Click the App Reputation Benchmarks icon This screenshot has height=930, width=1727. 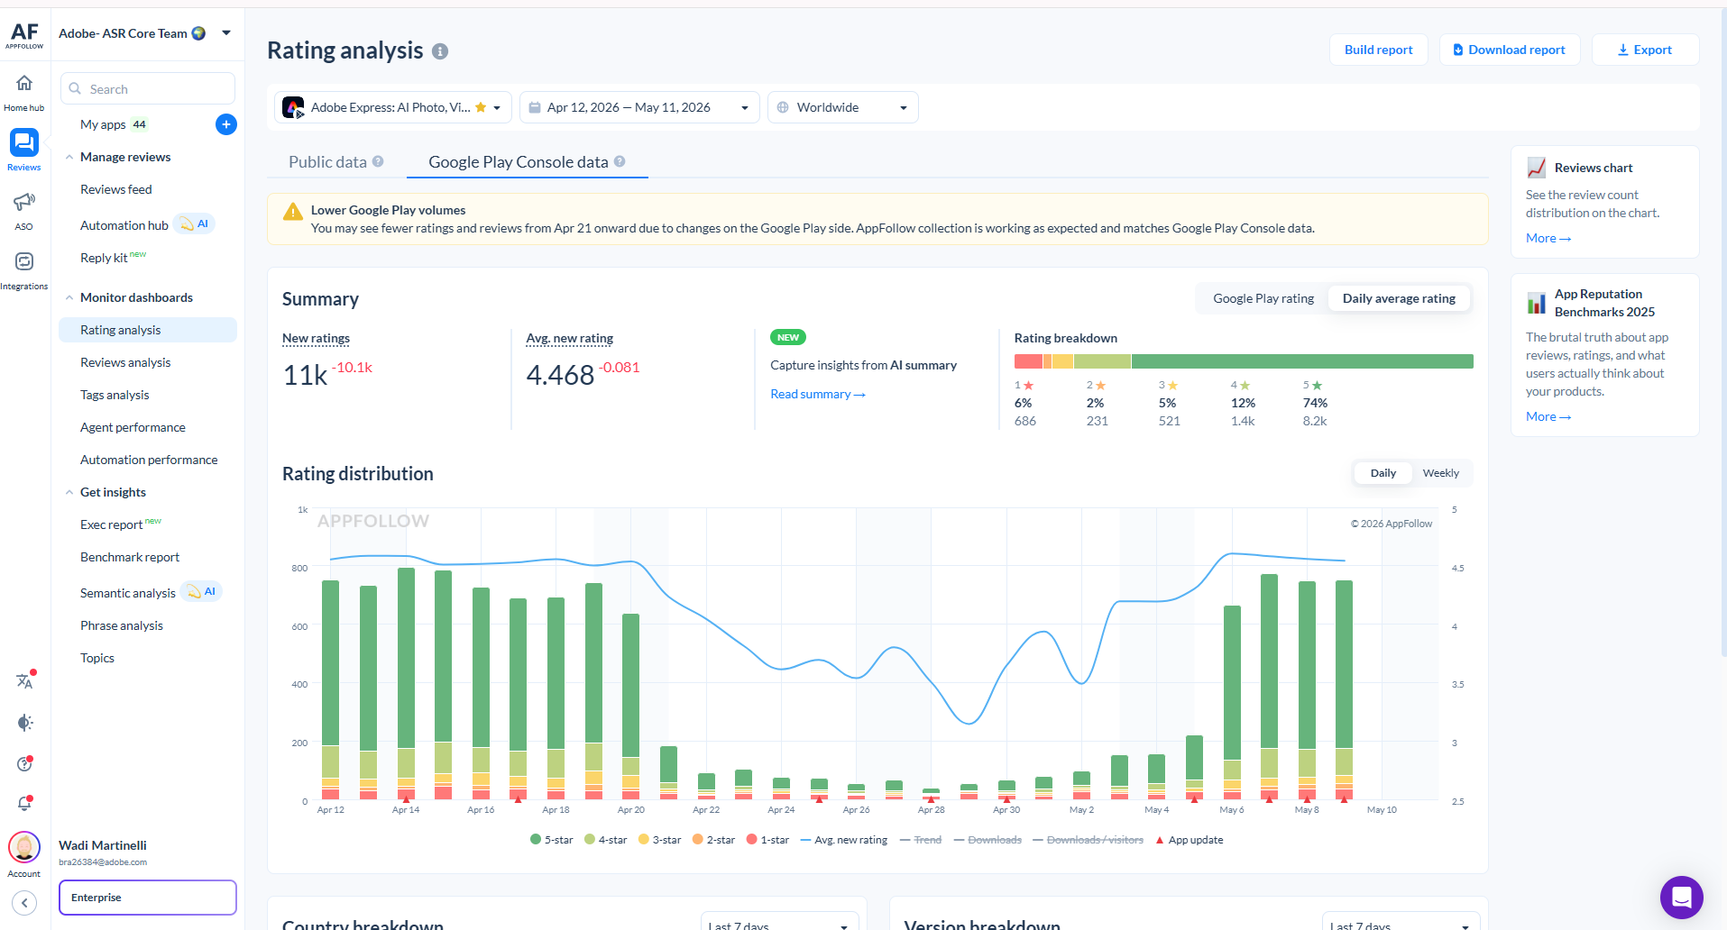(1537, 303)
